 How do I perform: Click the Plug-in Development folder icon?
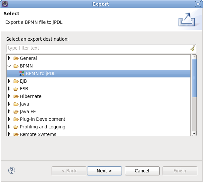point(16,119)
